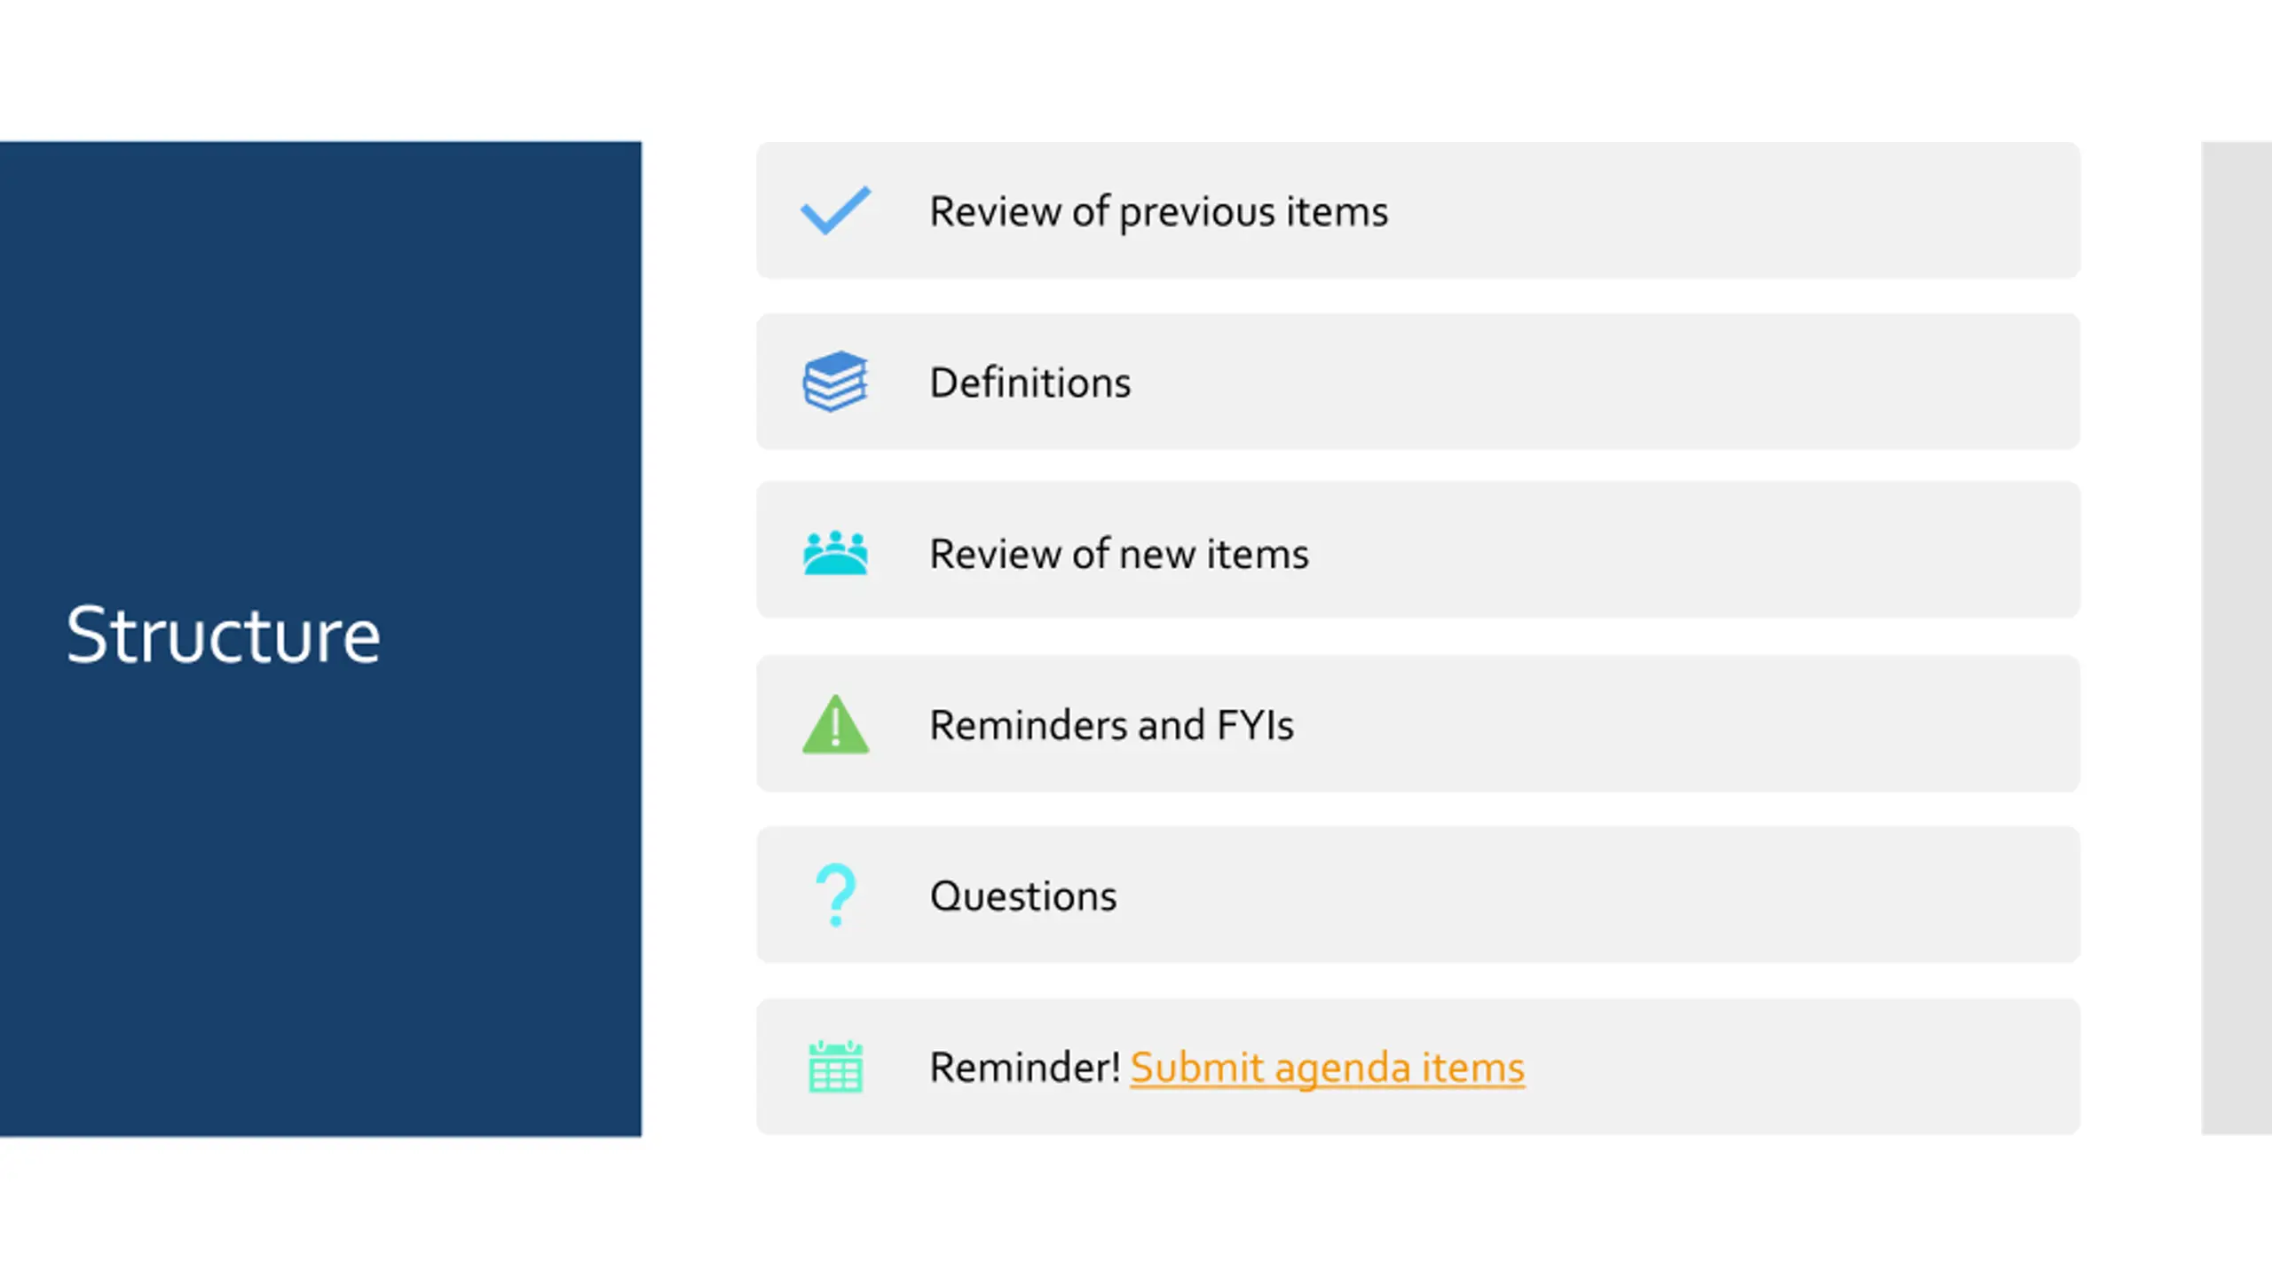The image size is (2272, 1278).
Task: Open the Submit agenda items link
Action: 1327,1068
